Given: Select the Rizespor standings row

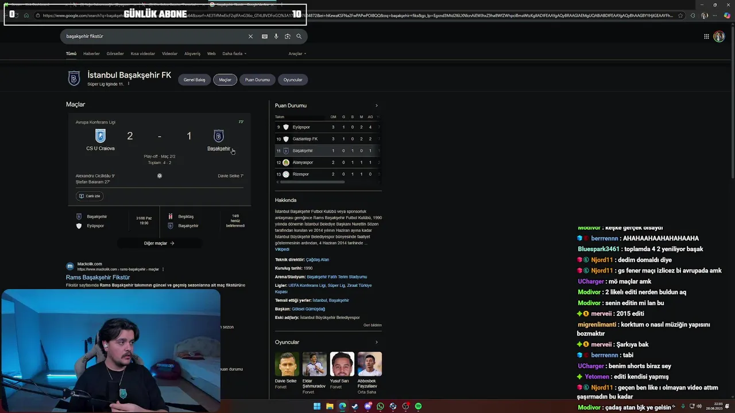Looking at the screenshot, I should [x=327, y=174].
